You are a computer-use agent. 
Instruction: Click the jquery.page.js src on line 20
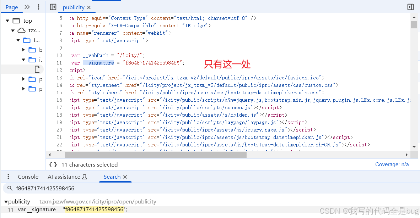[224, 130]
